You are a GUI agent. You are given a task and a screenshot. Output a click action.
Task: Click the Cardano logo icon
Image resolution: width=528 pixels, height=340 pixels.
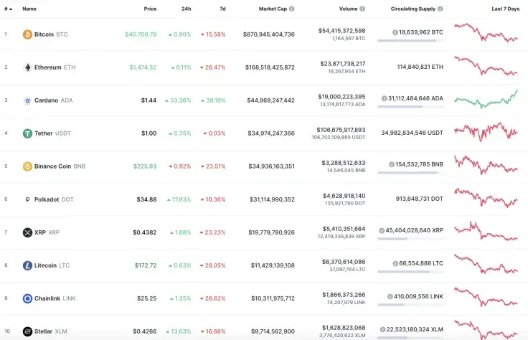(x=27, y=100)
